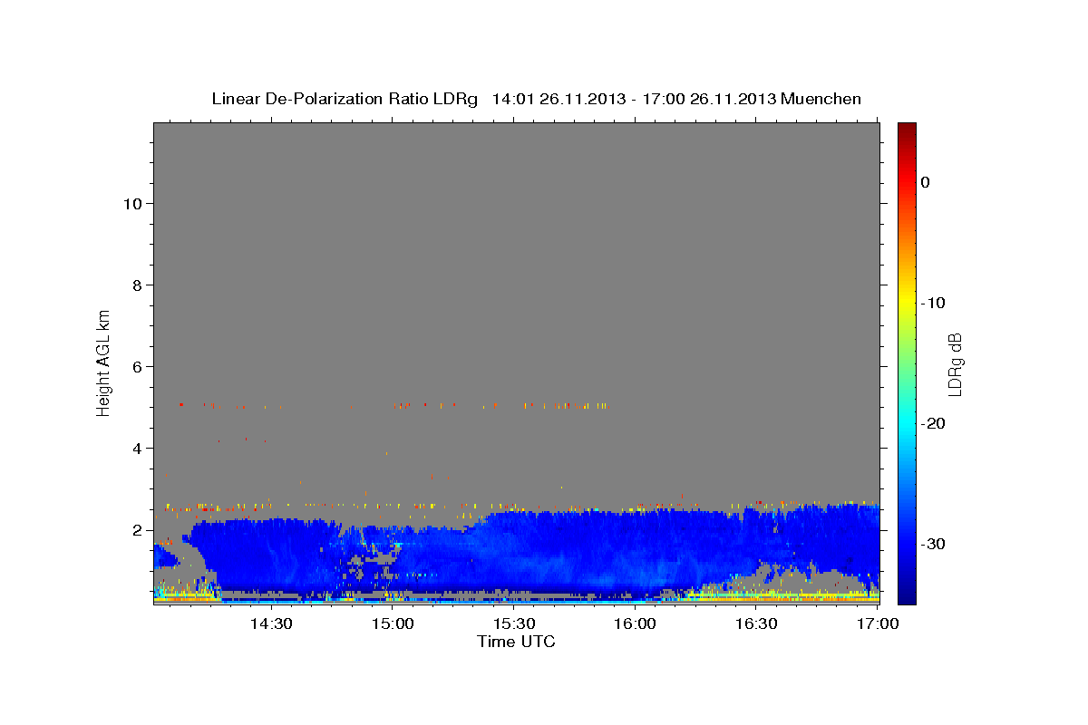Viewport: 1088px width, 725px height.
Task: Click the height tick label 8
Action: [x=136, y=285]
